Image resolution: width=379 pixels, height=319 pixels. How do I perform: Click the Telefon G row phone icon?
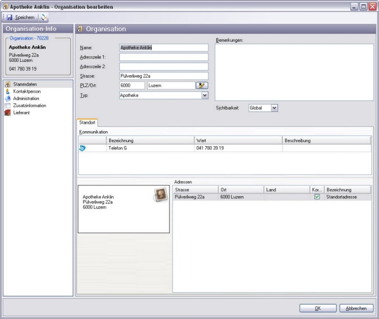point(83,148)
